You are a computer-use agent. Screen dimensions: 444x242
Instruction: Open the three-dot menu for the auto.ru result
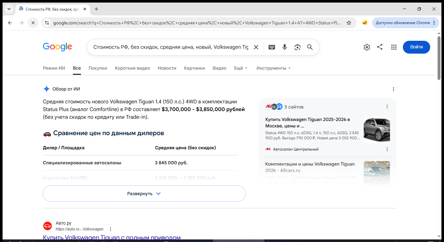click(111, 229)
